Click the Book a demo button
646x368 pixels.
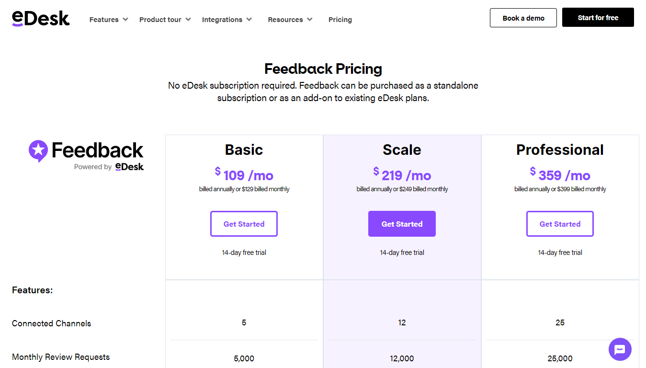click(523, 18)
